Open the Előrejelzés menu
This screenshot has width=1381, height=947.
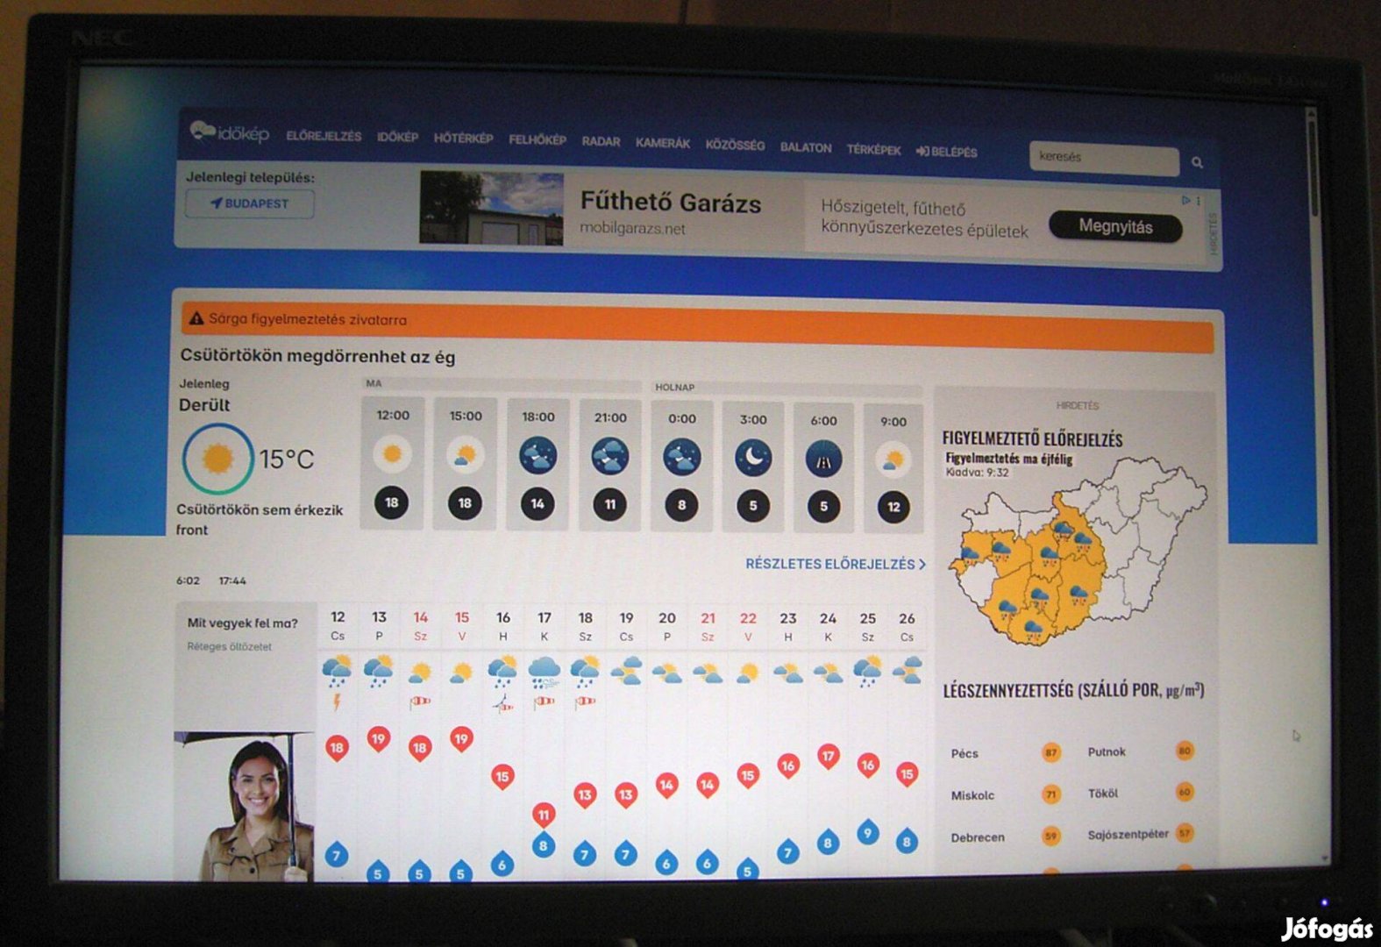324,137
